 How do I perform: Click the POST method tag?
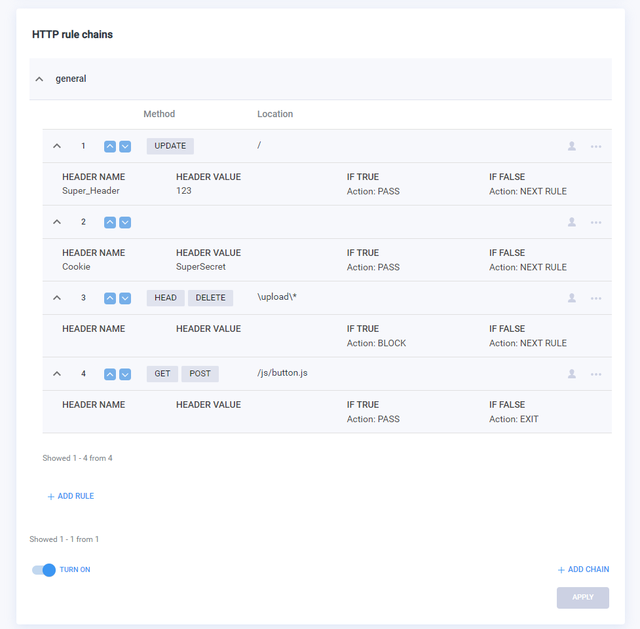point(200,374)
